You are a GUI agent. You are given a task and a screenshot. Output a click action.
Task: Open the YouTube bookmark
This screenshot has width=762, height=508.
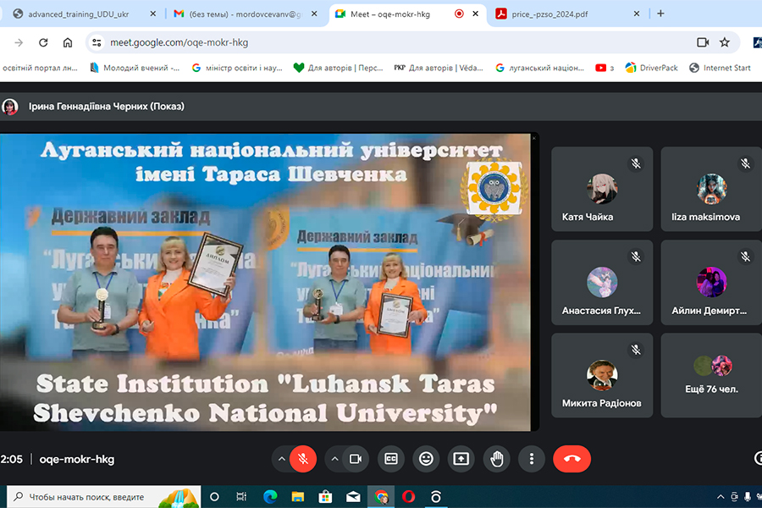click(x=604, y=68)
